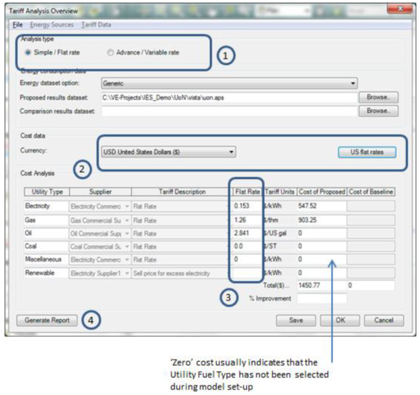Open the Energy Sources menu

pyautogui.click(x=52, y=24)
